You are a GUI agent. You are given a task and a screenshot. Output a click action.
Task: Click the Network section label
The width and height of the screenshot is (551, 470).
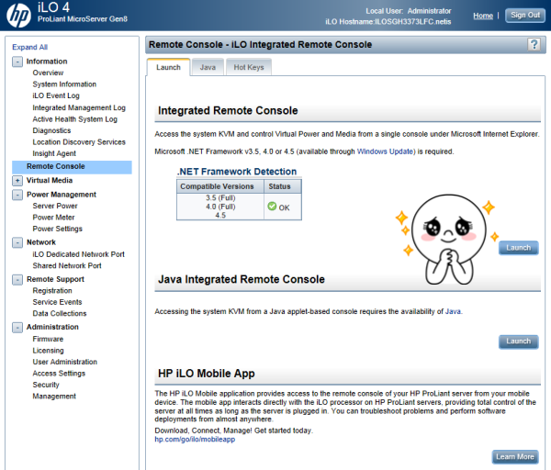[x=41, y=242]
